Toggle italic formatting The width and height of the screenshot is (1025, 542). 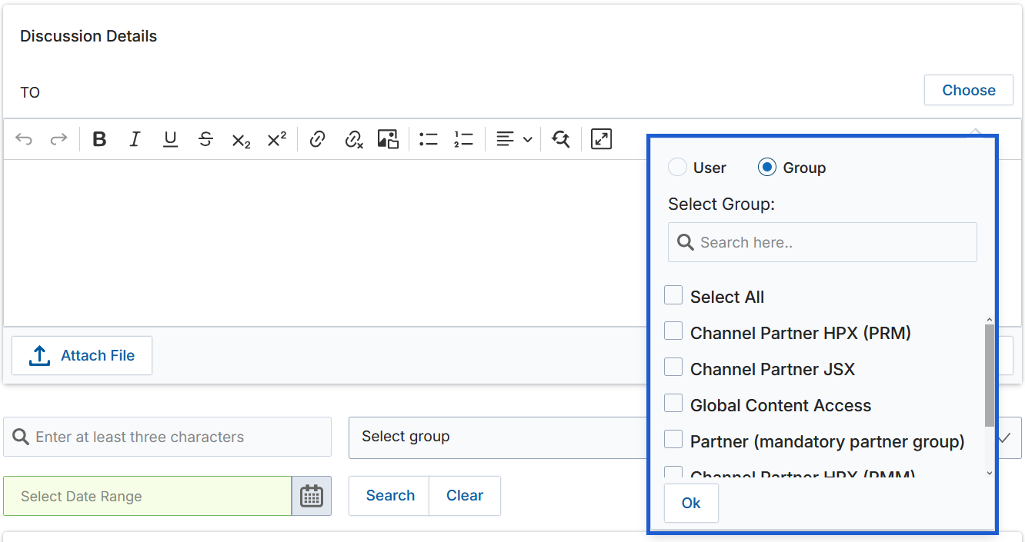(135, 139)
